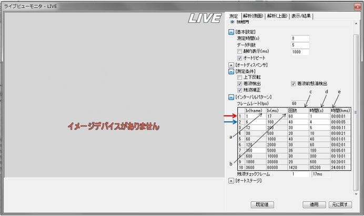Select the Iv(frame) cell in row 1
Viewport: 364px width, 216px height.
255,116
